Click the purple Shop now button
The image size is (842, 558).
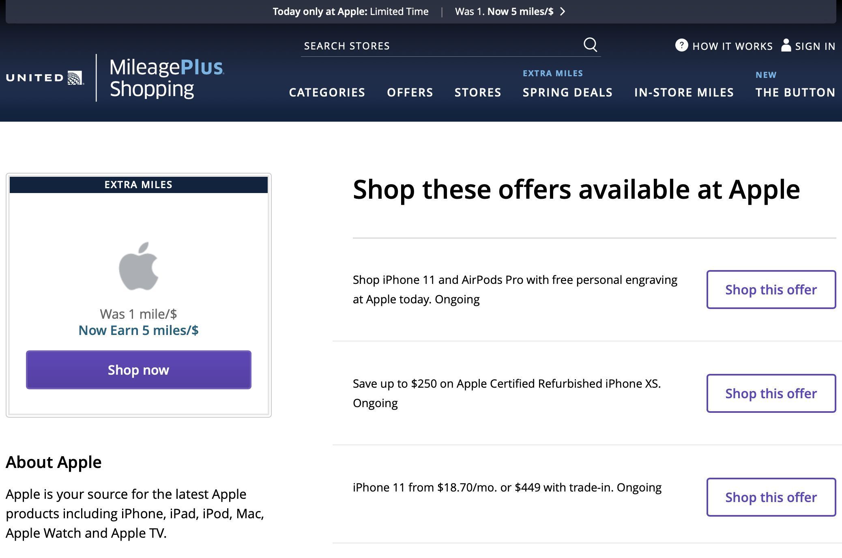click(139, 370)
